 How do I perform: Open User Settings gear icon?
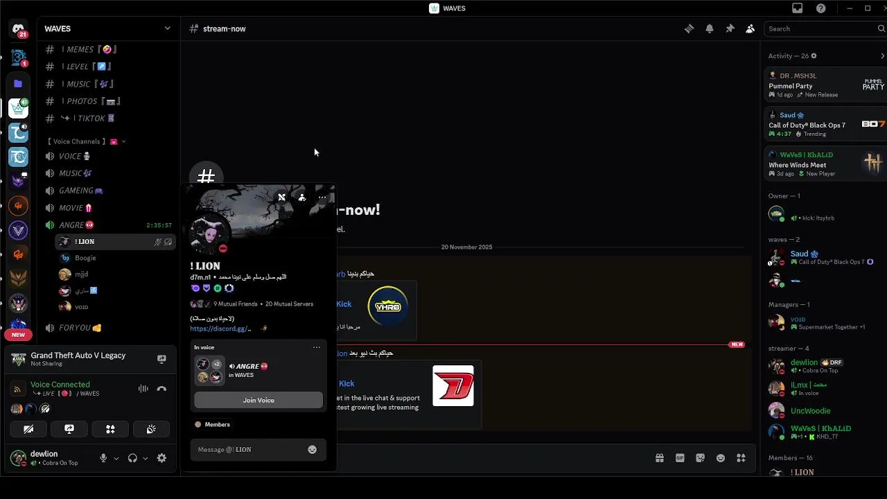(161, 458)
